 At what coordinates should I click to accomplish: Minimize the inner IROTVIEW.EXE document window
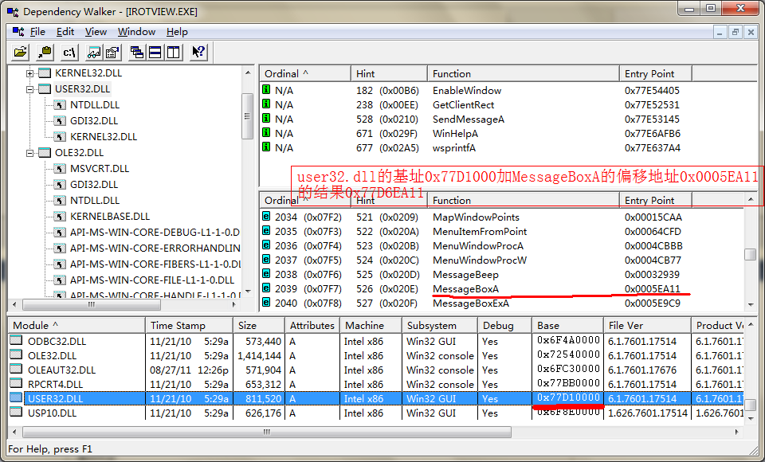719,32
